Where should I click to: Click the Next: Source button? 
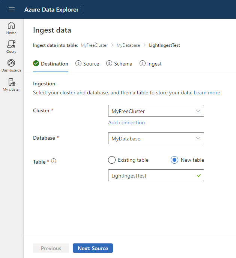[93, 248]
